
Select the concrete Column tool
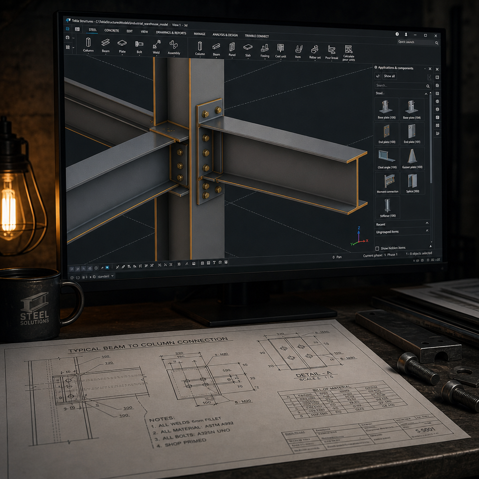200,48
